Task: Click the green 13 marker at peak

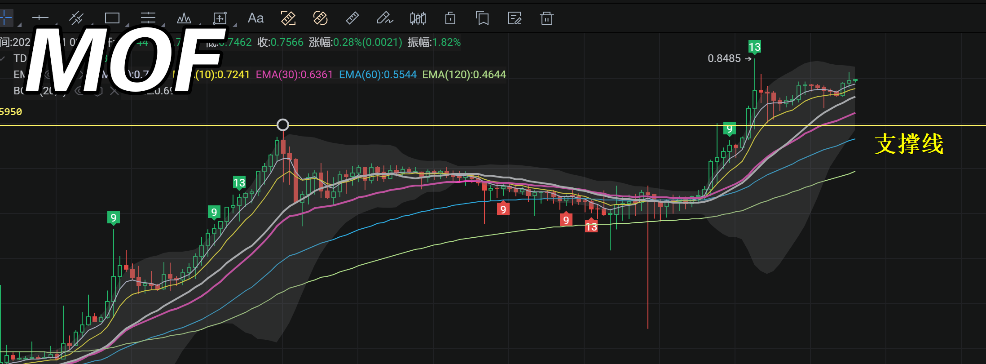Action: point(755,47)
